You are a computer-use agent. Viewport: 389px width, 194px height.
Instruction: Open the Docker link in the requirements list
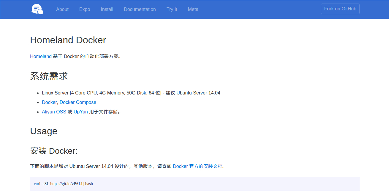tap(49, 102)
